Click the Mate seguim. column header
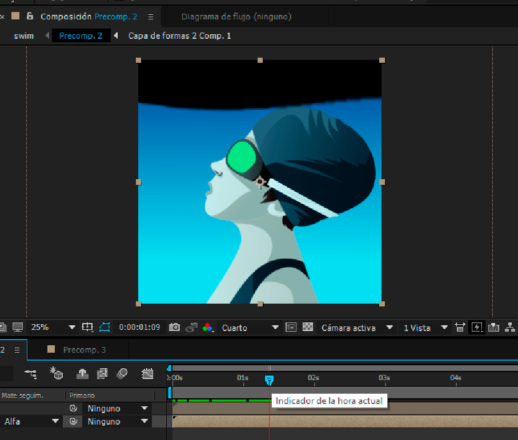The height and width of the screenshot is (440, 518). pos(22,395)
